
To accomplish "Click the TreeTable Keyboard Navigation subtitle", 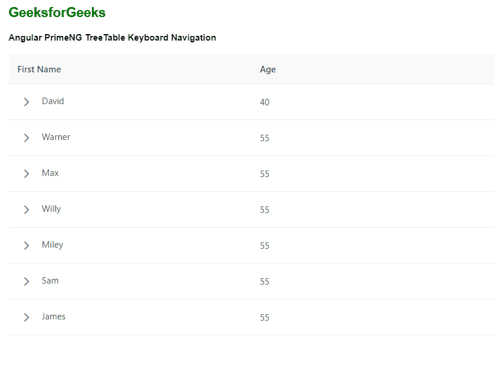I will 112,38.
